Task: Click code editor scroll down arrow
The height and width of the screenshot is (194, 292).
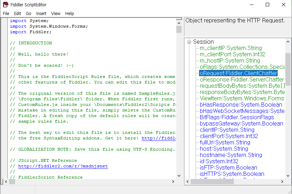Action: [179, 176]
